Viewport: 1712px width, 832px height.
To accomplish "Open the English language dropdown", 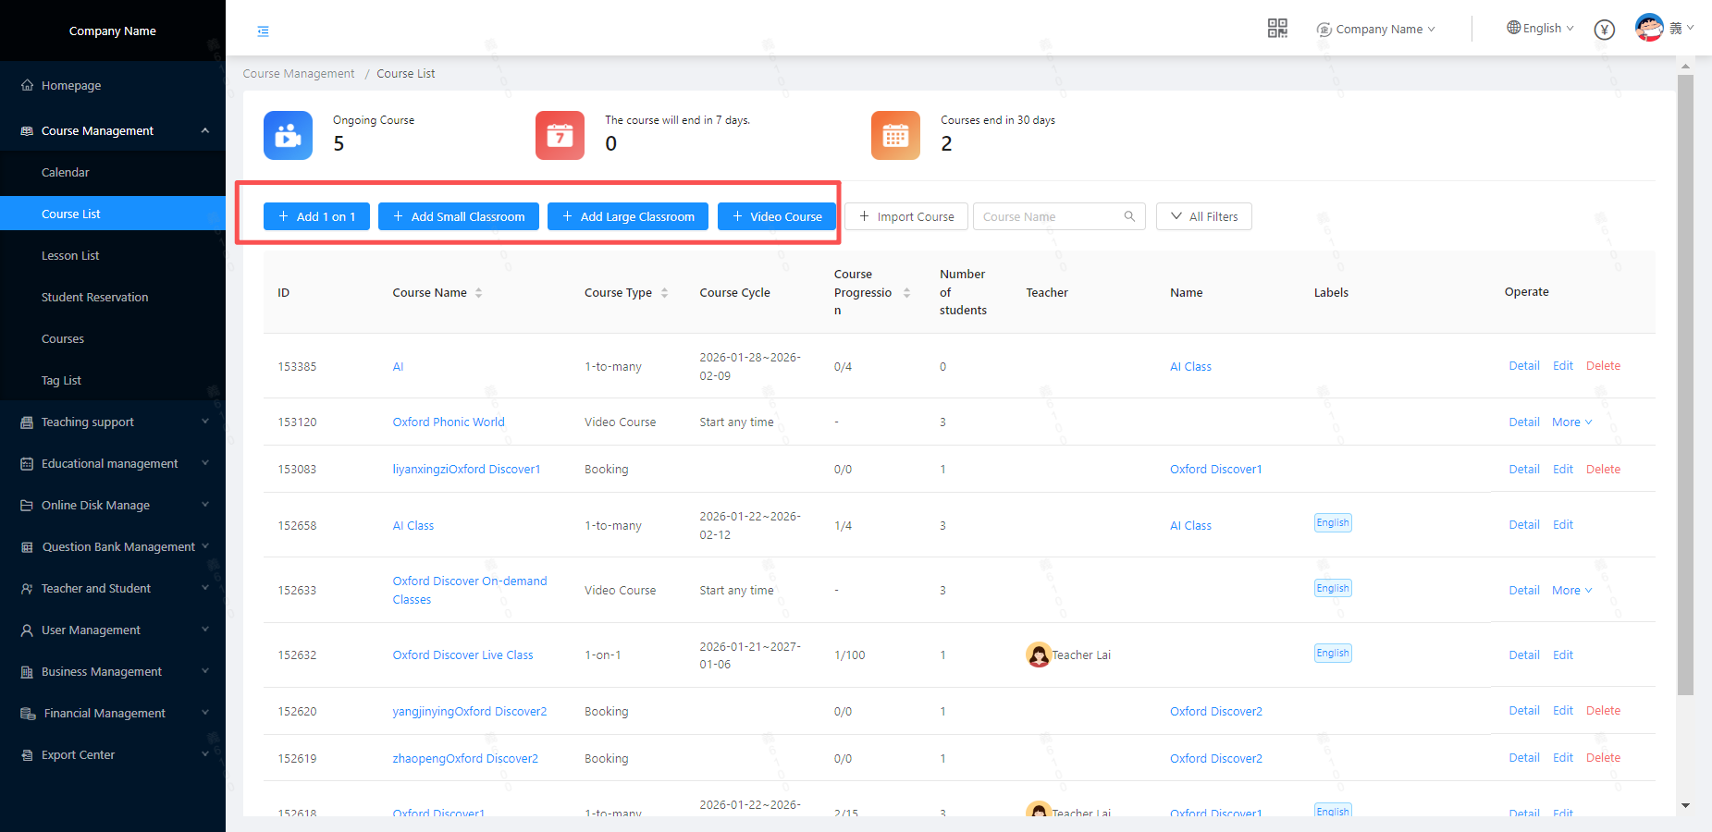I will (x=1540, y=29).
